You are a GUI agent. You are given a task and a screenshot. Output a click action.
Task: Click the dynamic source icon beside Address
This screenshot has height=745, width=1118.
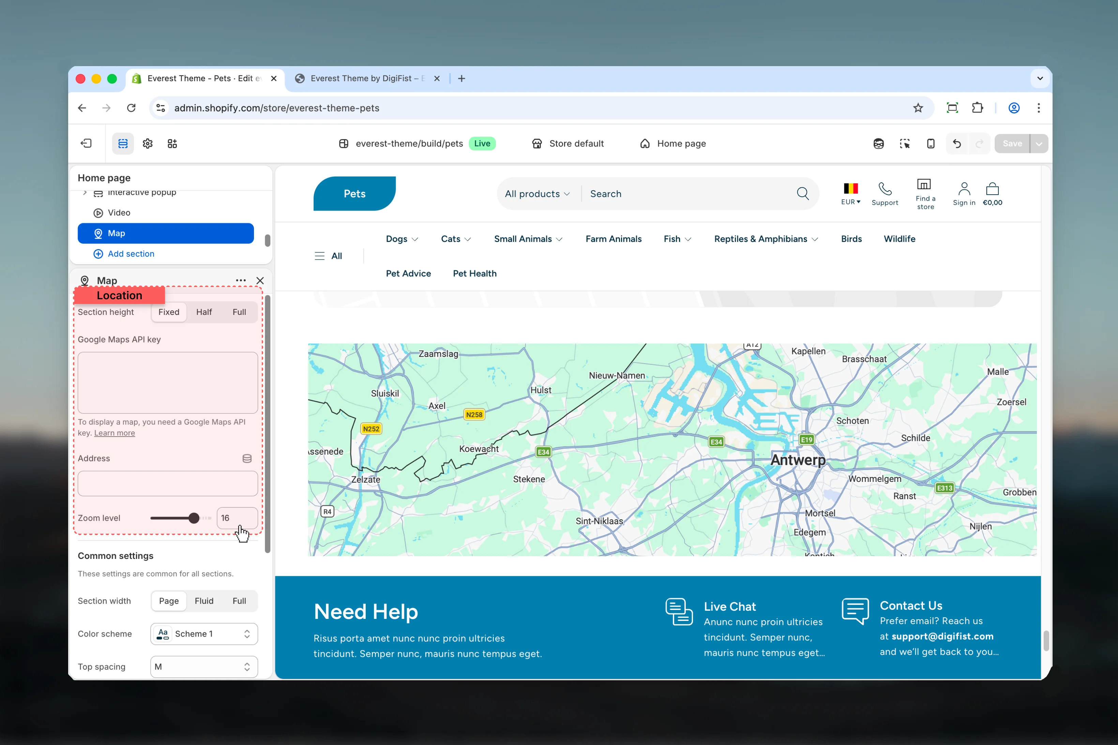tap(247, 458)
